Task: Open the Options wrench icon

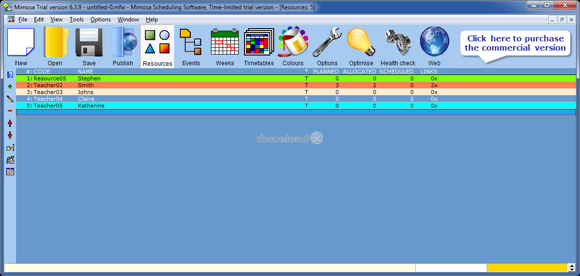Action: point(327,42)
